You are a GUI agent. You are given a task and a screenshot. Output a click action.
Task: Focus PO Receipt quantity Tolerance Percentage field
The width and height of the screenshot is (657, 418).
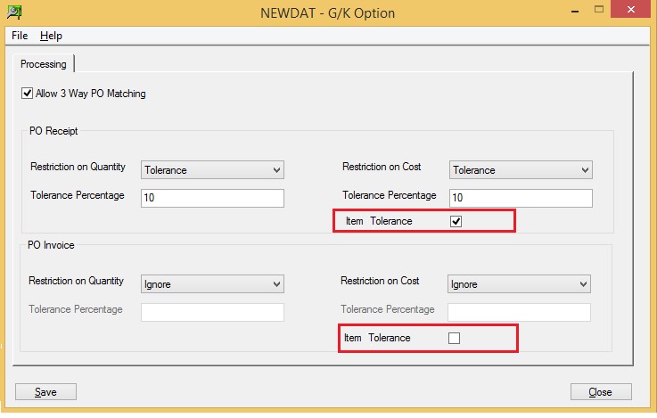[x=212, y=198]
